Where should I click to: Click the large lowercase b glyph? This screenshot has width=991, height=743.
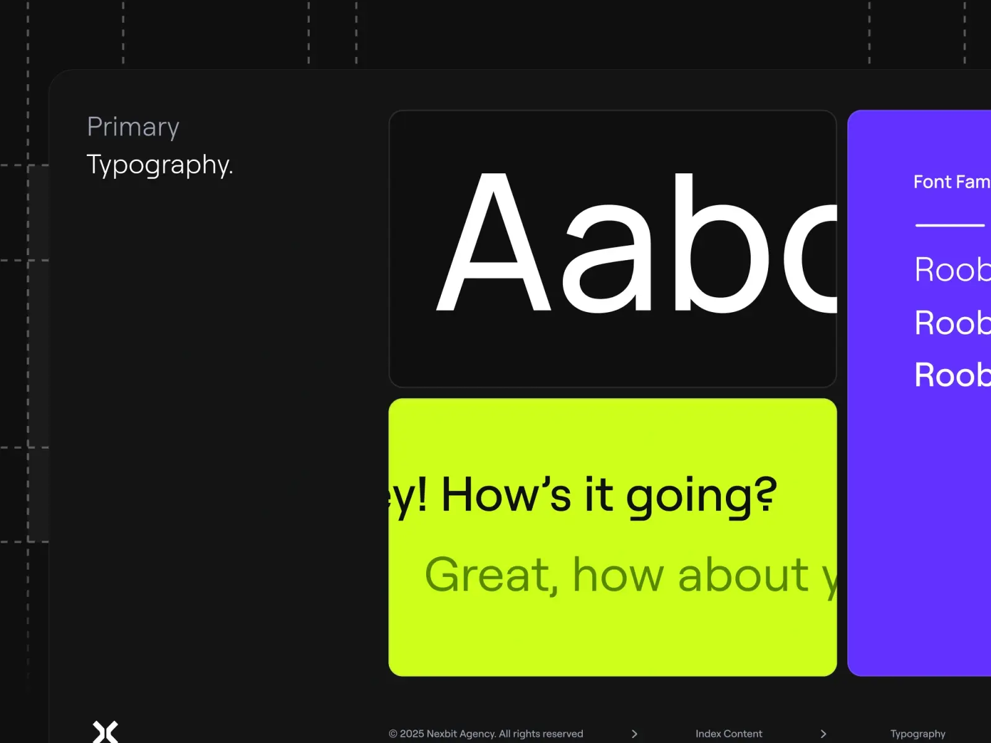pyautogui.click(x=721, y=243)
